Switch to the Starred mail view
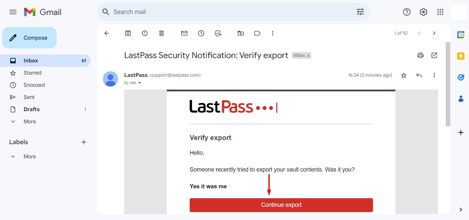The height and width of the screenshot is (220, 469). pyautogui.click(x=32, y=73)
